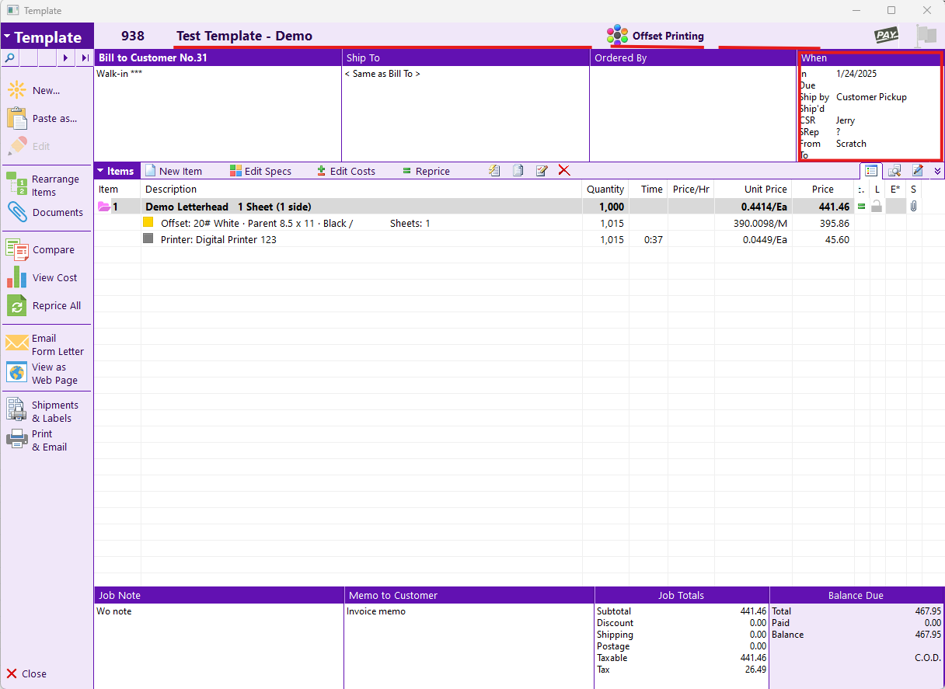Viewport: 945px width, 689px height.
Task: Open the Template dropdown menu arrow
Action: click(7, 37)
